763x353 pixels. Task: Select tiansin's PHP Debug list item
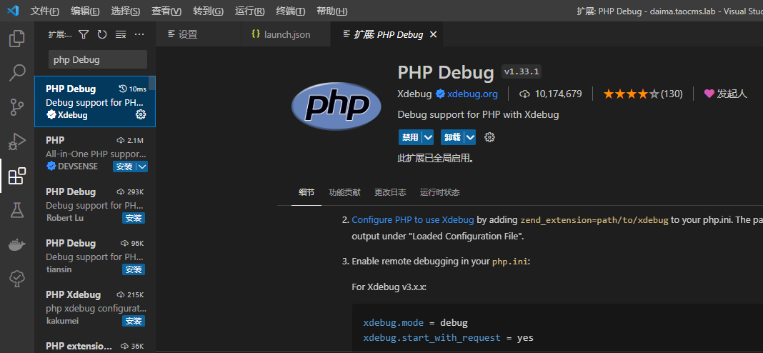tap(95, 256)
